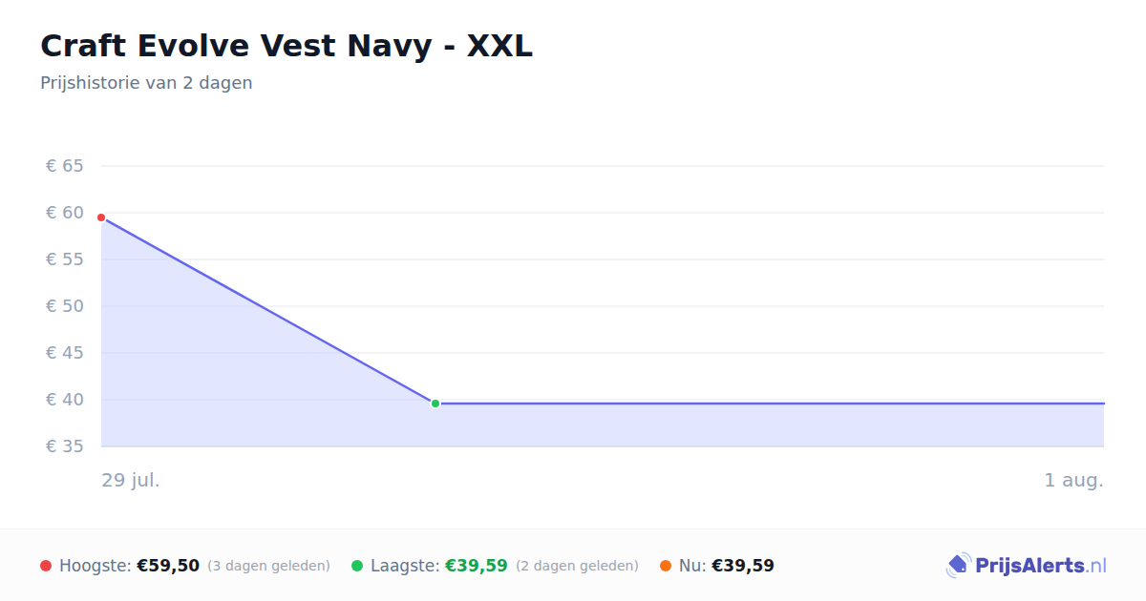This screenshot has height=601, width=1146.
Task: Click the 3 dagen geleden note
Action: tap(268, 566)
